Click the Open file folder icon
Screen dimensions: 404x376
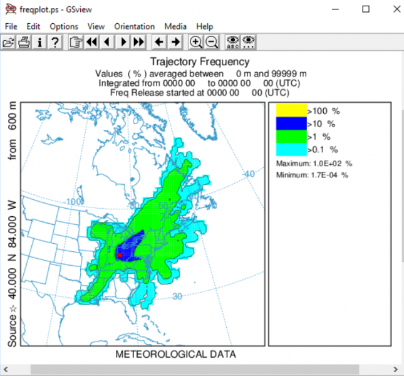click(9, 42)
